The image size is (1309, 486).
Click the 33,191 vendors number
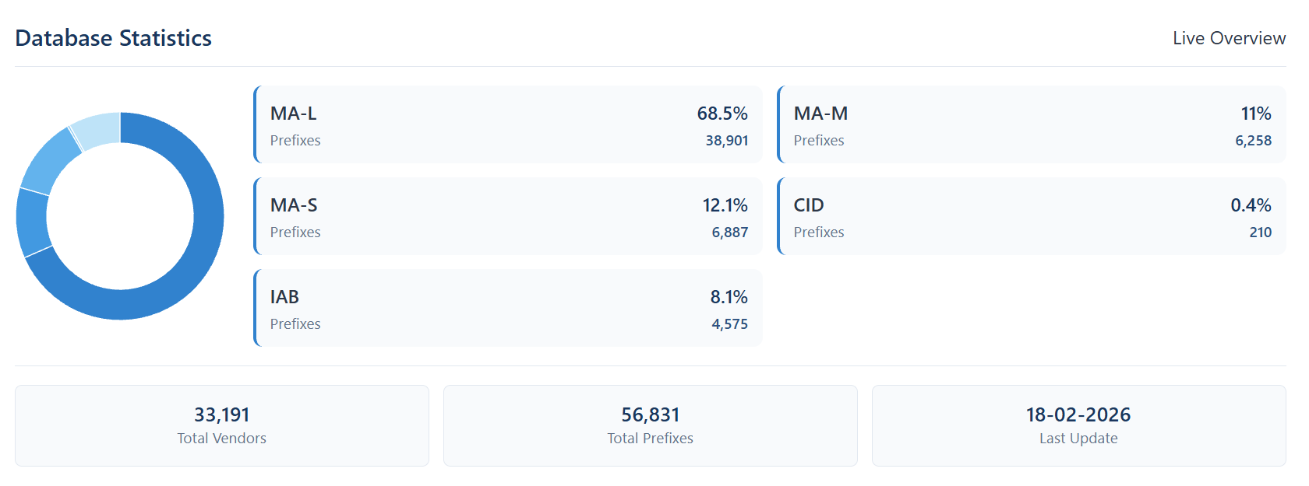pyautogui.click(x=222, y=414)
